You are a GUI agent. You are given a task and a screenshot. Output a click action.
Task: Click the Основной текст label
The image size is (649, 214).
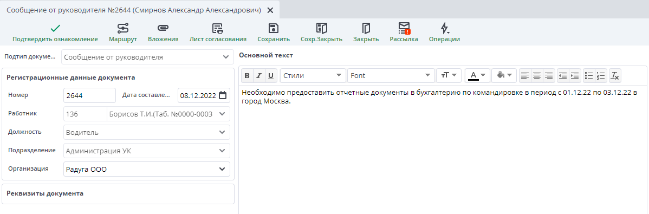coord(266,55)
